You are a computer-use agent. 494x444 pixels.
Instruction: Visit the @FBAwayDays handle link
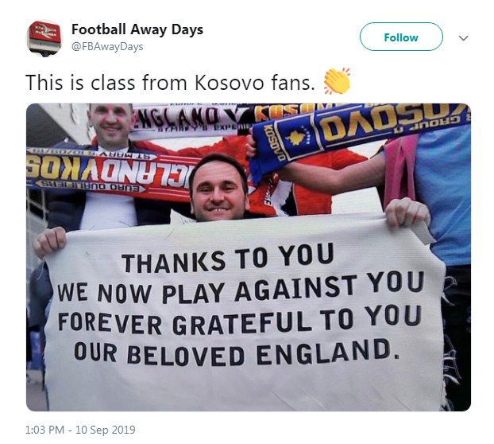[107, 47]
